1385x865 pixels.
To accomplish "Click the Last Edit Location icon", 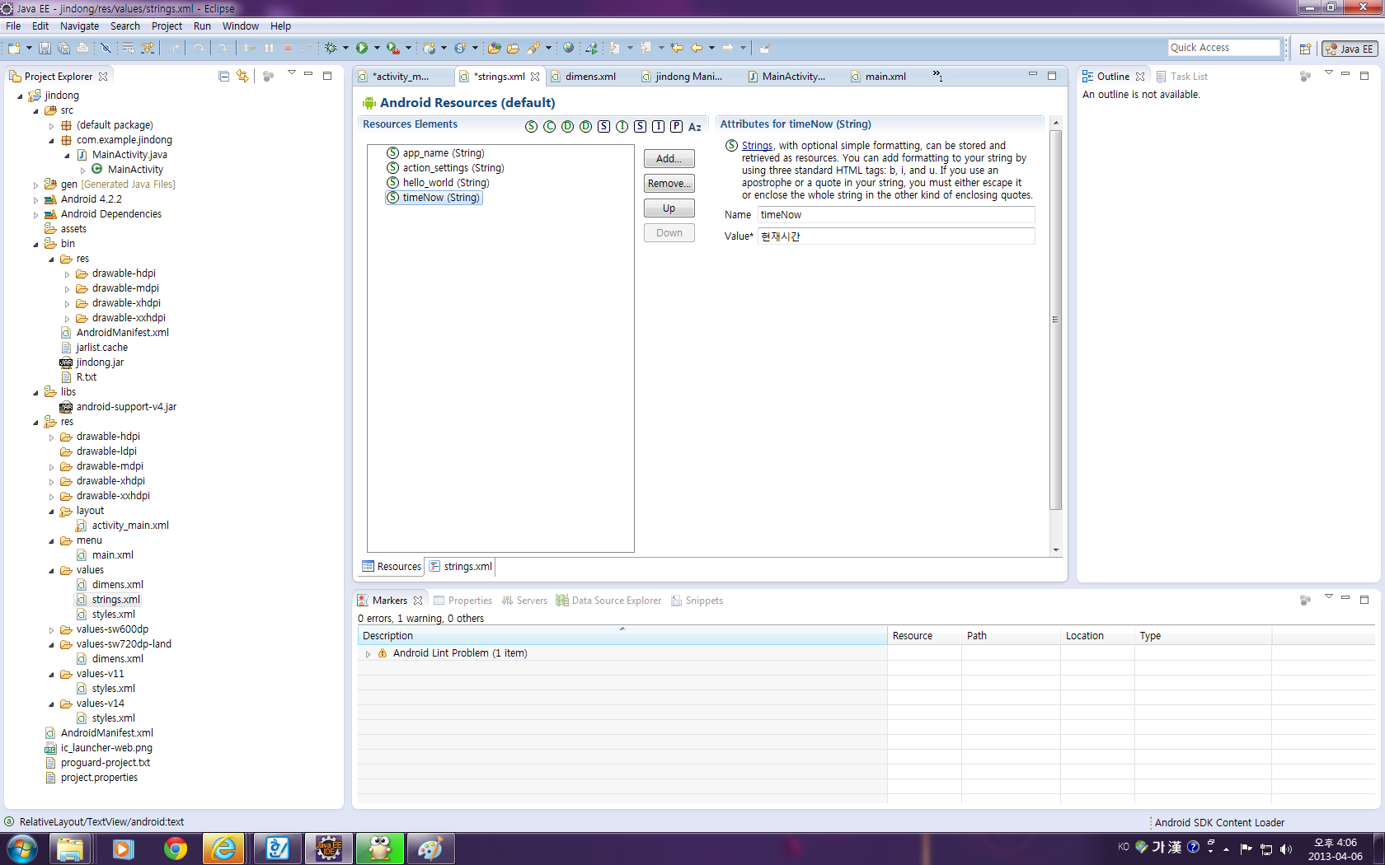I will [677, 48].
